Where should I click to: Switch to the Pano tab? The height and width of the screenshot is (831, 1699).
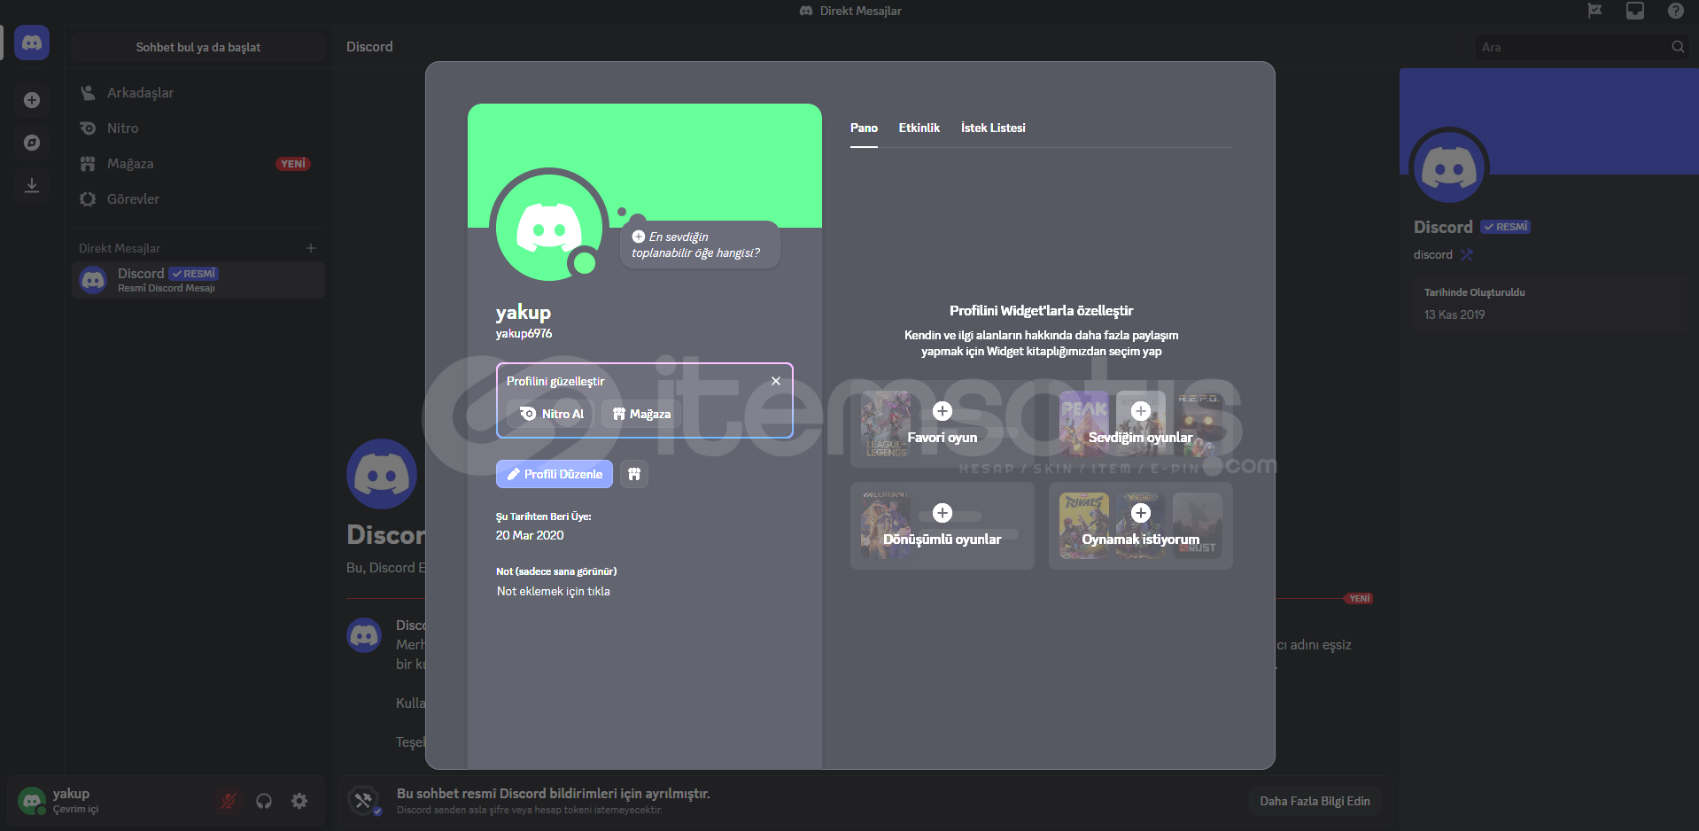(864, 128)
